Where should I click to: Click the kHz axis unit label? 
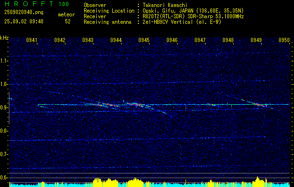point(4,38)
